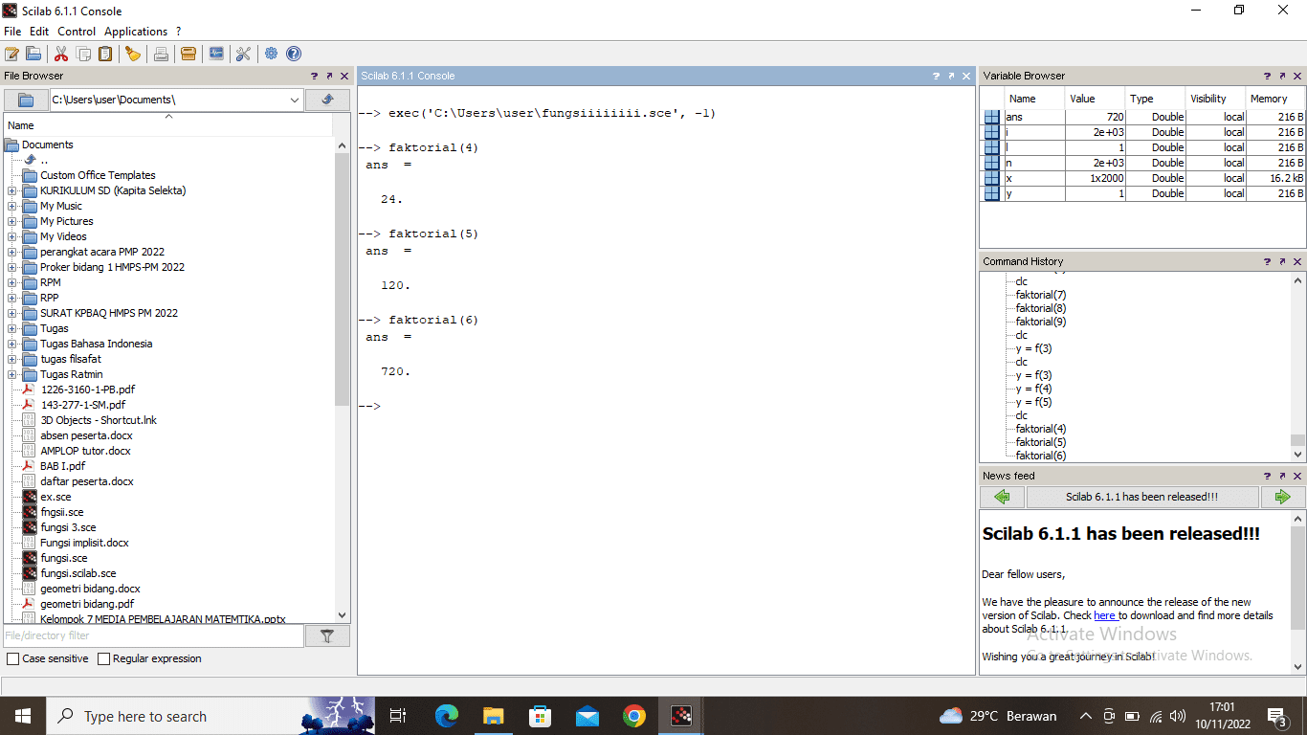Click the File Browser filter funnel button
This screenshot has height=735, width=1307.
[x=327, y=635]
